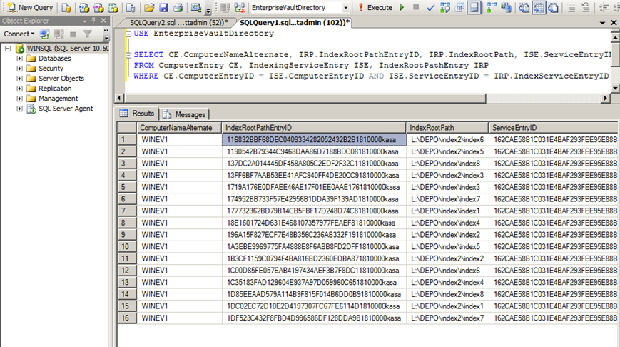
Task: Expand the SQL Server Agent node
Action: point(19,109)
